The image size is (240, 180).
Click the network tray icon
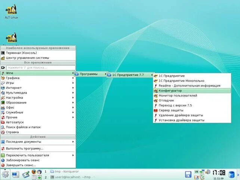coord(202,172)
